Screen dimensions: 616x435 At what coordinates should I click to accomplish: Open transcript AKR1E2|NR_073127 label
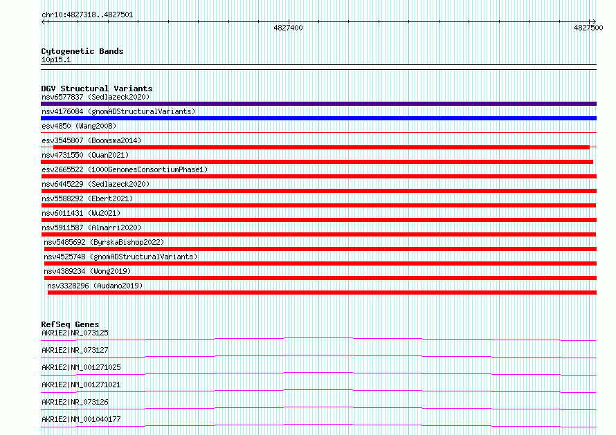[75, 350]
